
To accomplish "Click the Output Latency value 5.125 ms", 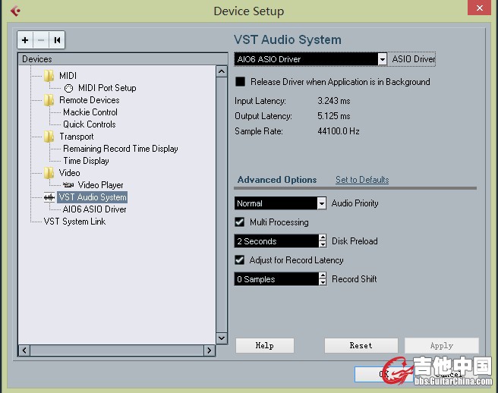I will pyautogui.click(x=334, y=116).
